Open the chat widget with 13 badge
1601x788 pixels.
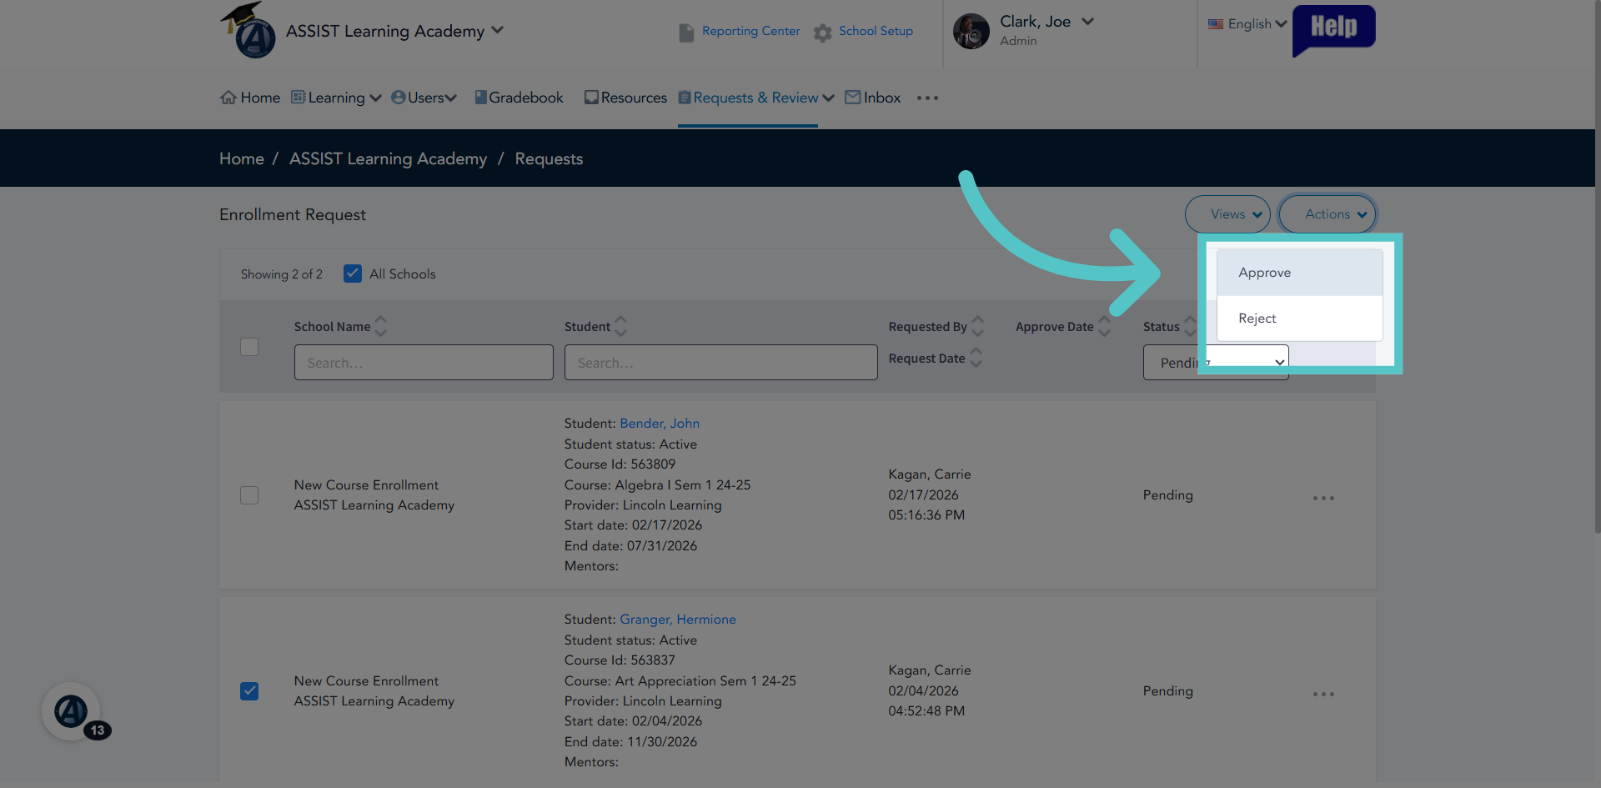pyautogui.click(x=72, y=711)
